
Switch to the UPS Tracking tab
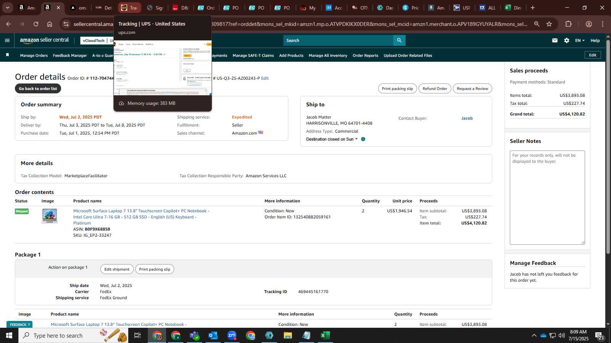click(x=129, y=8)
